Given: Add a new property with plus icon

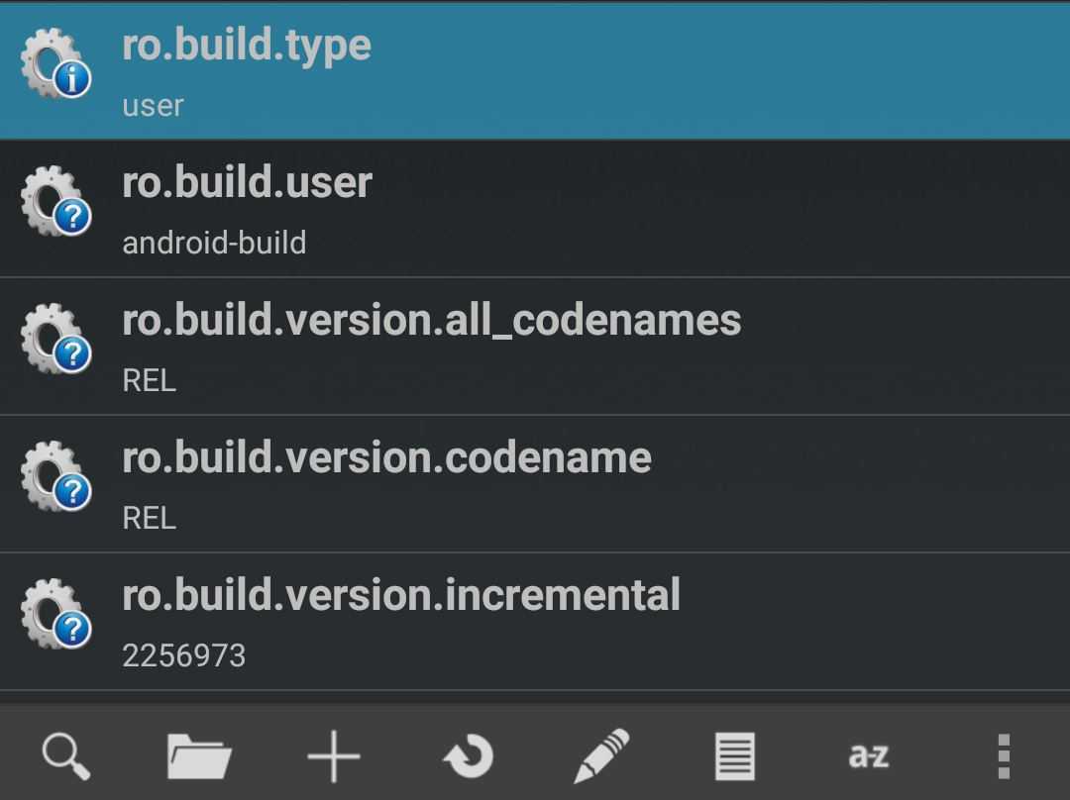Looking at the screenshot, I should point(334,755).
